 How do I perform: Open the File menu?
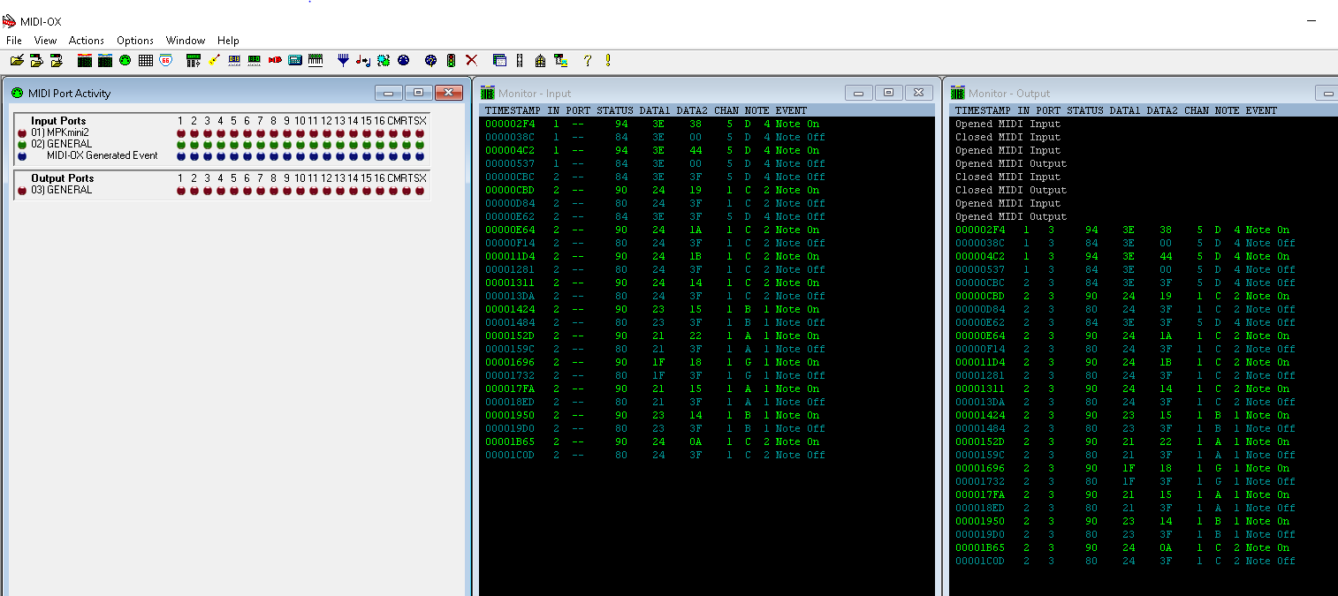coord(14,41)
